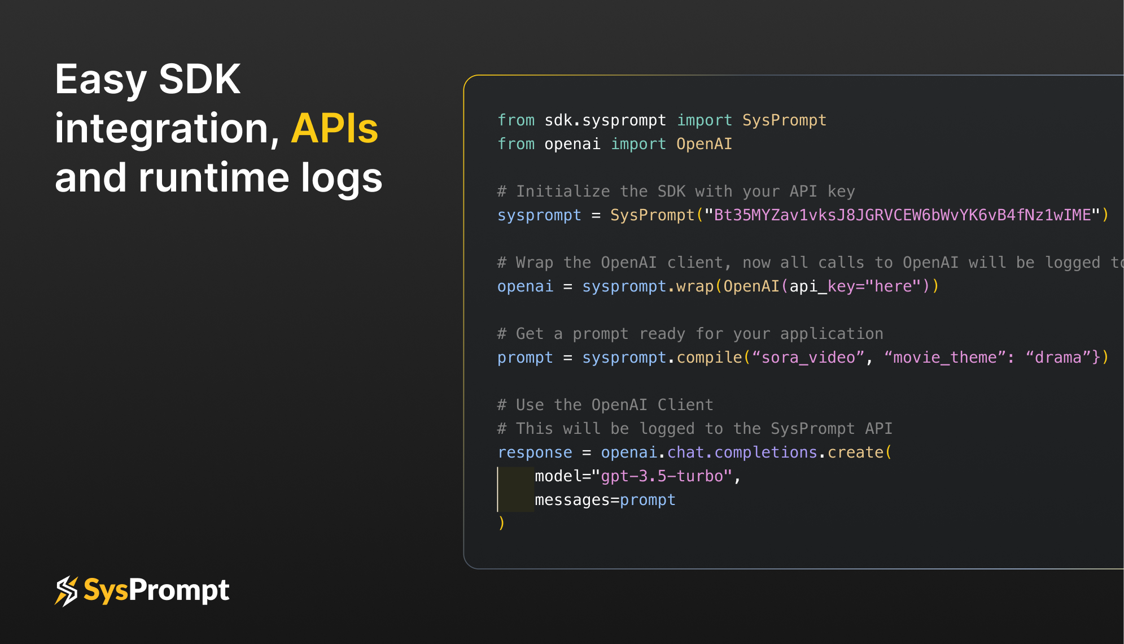Click the "sora_video" string argument
Screen dimensions: 1124x644
808,358
